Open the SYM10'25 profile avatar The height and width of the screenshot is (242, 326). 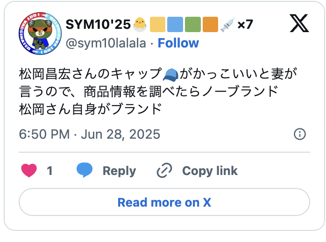[40, 34]
